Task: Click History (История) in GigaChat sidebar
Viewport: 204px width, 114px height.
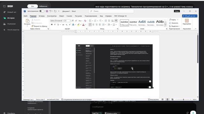Action: tap(9, 18)
